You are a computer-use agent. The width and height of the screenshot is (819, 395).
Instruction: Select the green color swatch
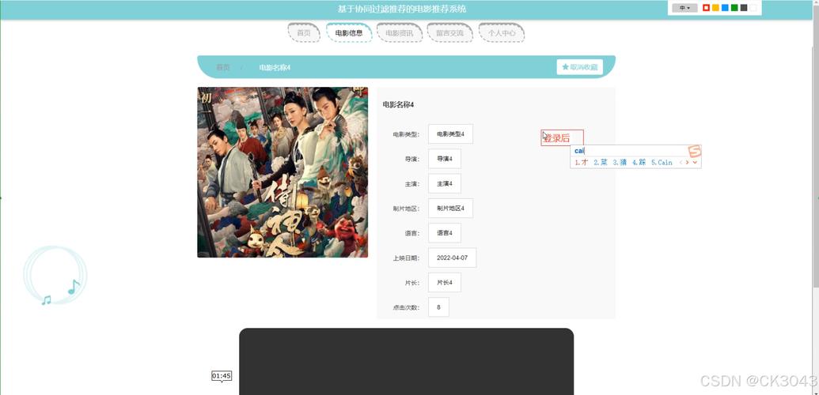coord(734,8)
